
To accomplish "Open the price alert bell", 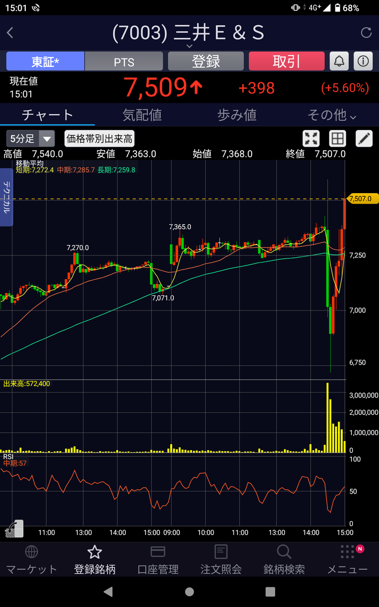I will pyautogui.click(x=339, y=61).
